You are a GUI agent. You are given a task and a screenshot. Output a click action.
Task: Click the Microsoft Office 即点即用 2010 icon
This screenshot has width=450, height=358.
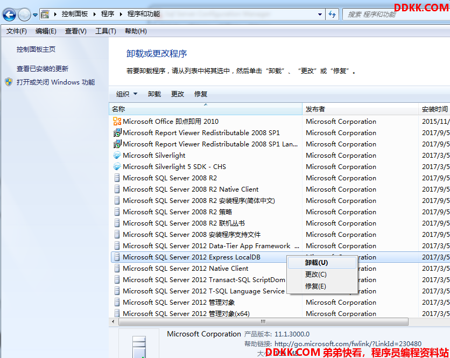[117, 121]
